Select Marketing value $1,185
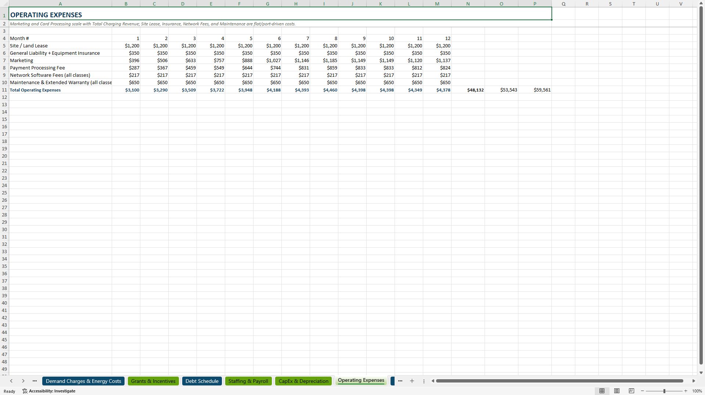Screen dimensions: 705x395 (324, 60)
